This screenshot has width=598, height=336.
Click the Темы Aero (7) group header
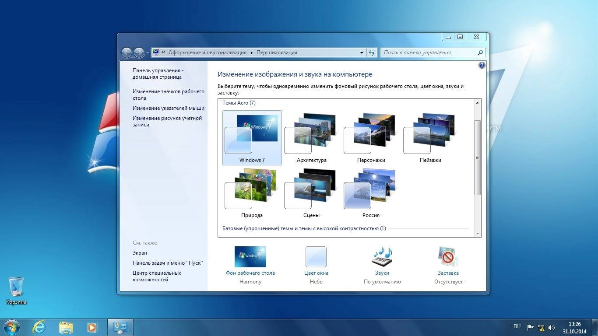coord(239,103)
